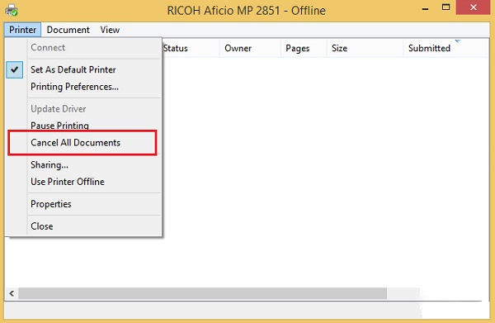Image resolution: width=495 pixels, height=323 pixels.
Task: Choose Connect in the Printer menu
Action: [x=84, y=47]
